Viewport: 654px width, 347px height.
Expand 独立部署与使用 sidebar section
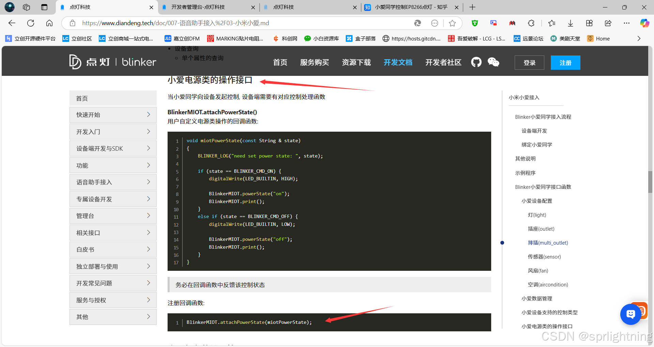pyautogui.click(x=113, y=266)
